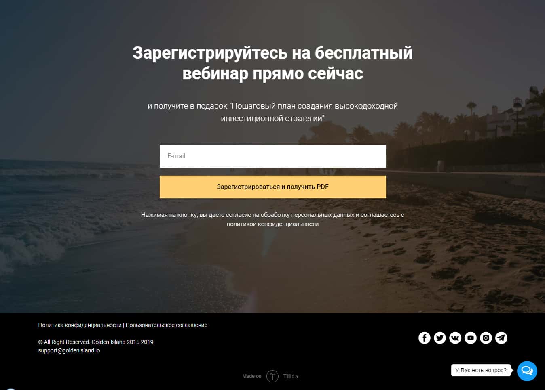Open Политика конфиденциальности footer link
545x390 pixels.
pos(80,325)
